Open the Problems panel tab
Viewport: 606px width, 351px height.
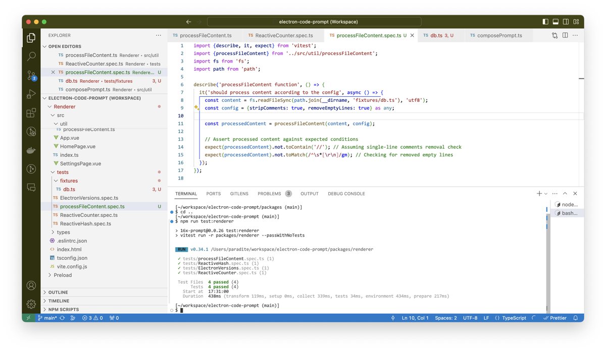pos(274,194)
